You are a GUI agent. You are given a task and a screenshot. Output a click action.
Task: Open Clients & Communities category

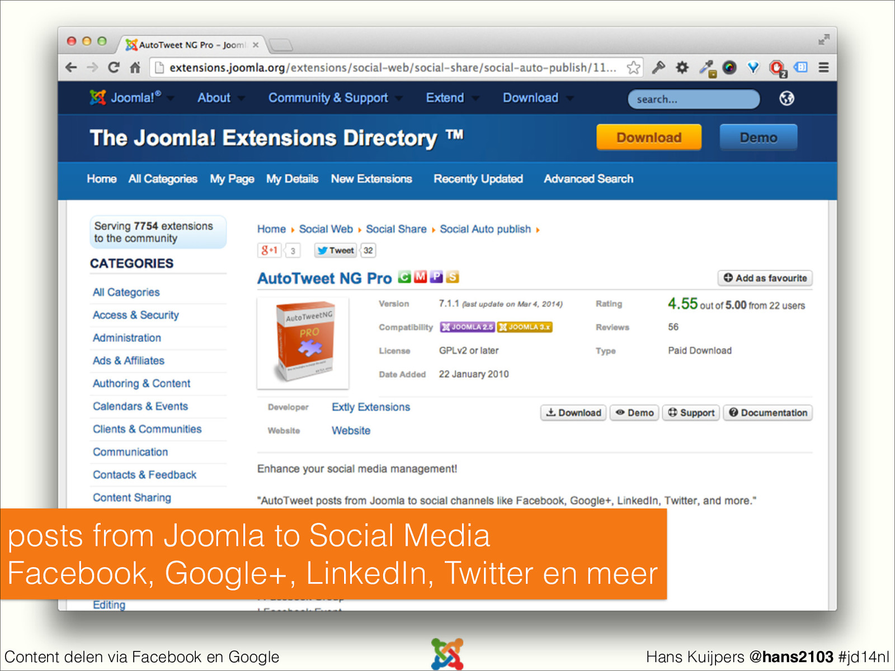coord(147,429)
